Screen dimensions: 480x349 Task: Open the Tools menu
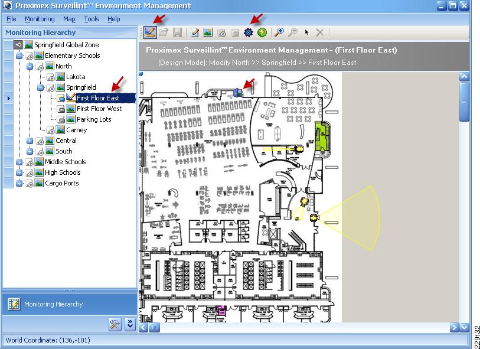tap(92, 19)
